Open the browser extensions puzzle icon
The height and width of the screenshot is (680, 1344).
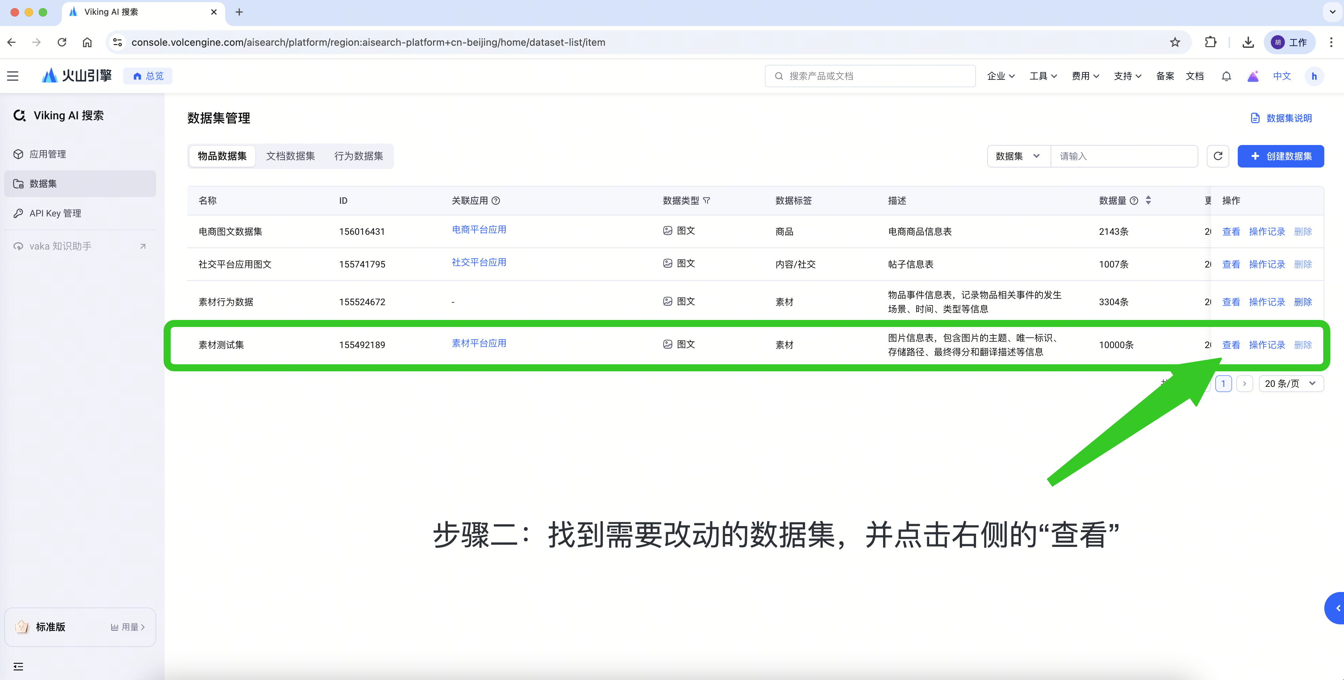[x=1210, y=42]
